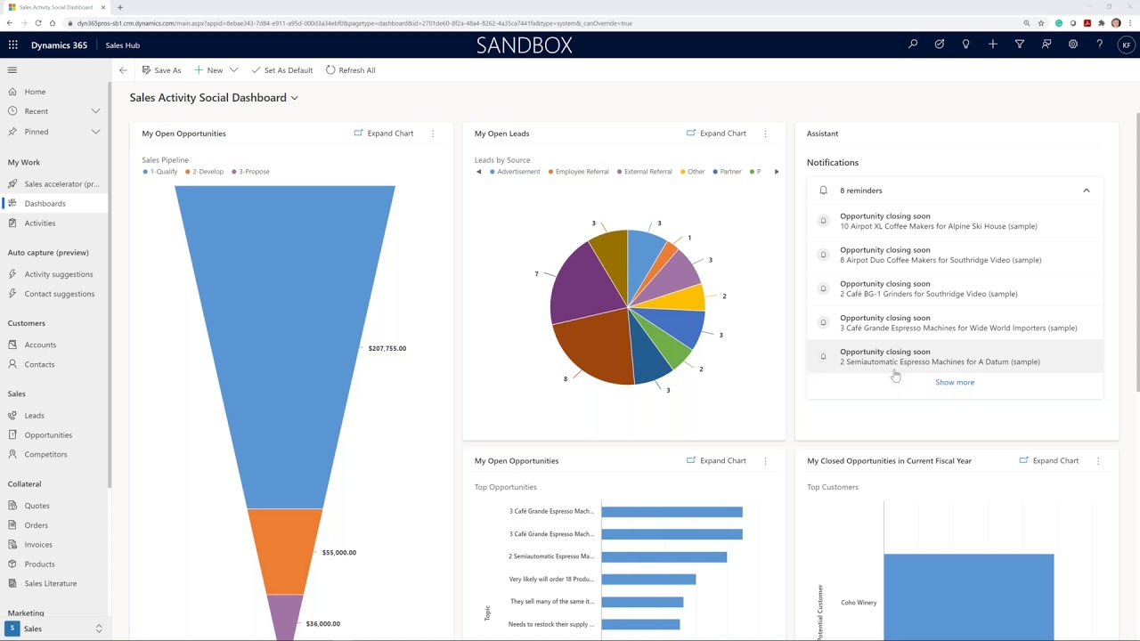Viewport: 1140px width, 641px height.
Task: Open more options on Top Opportunities chart
Action: (x=765, y=461)
